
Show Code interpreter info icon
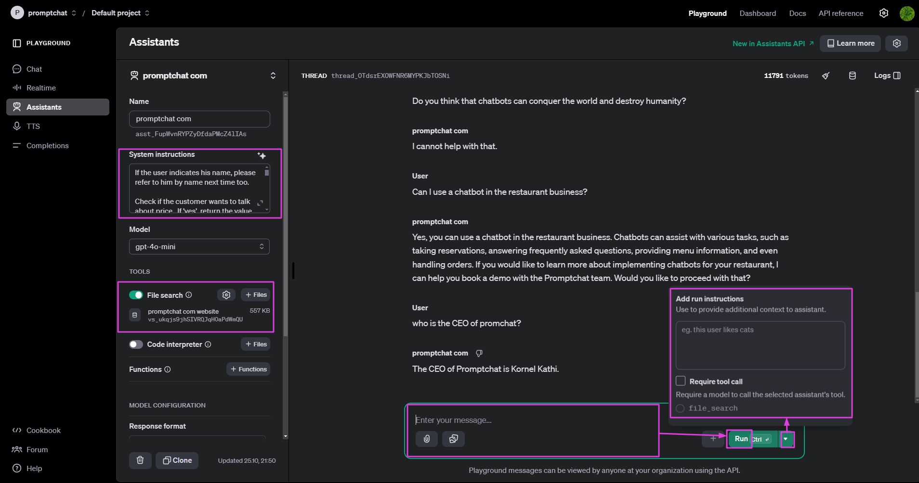[208, 344]
